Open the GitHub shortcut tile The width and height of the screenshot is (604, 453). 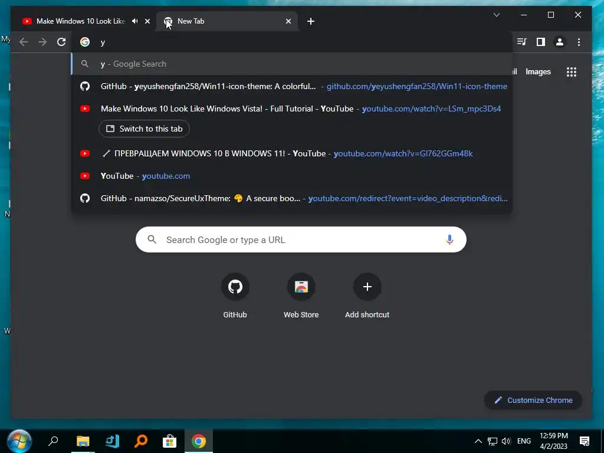[235, 296]
